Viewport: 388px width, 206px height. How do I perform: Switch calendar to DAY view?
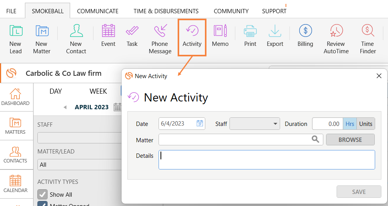[x=56, y=91]
